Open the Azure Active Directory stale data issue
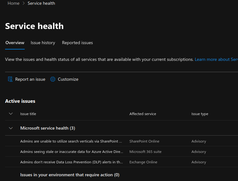 pos(72,152)
